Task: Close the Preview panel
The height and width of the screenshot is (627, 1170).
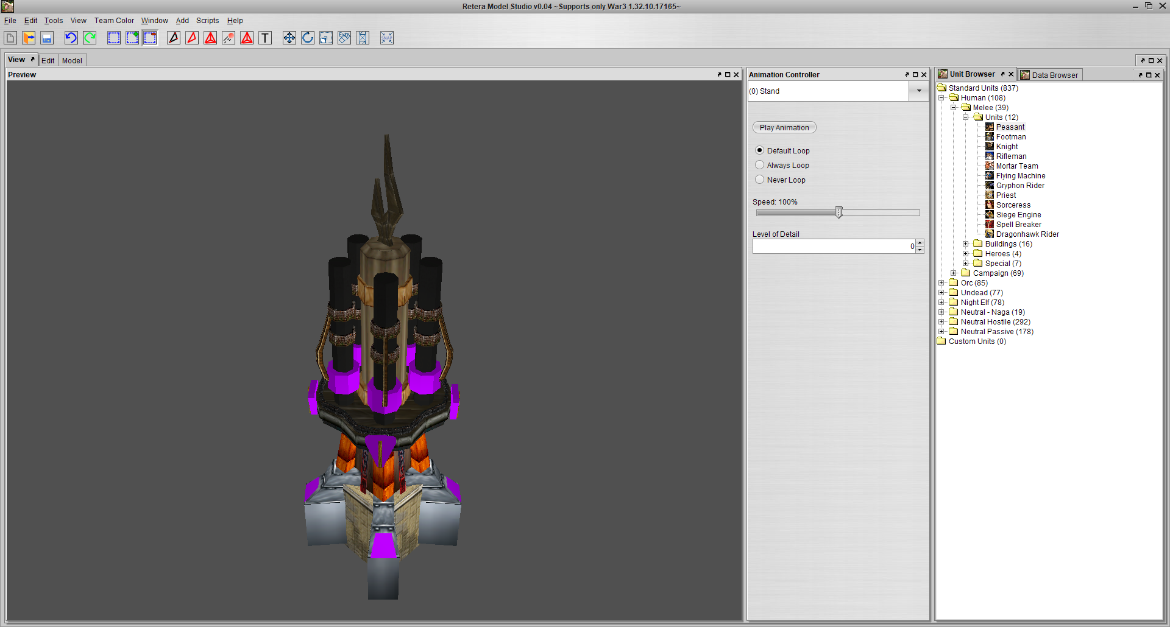Action: (x=736, y=74)
